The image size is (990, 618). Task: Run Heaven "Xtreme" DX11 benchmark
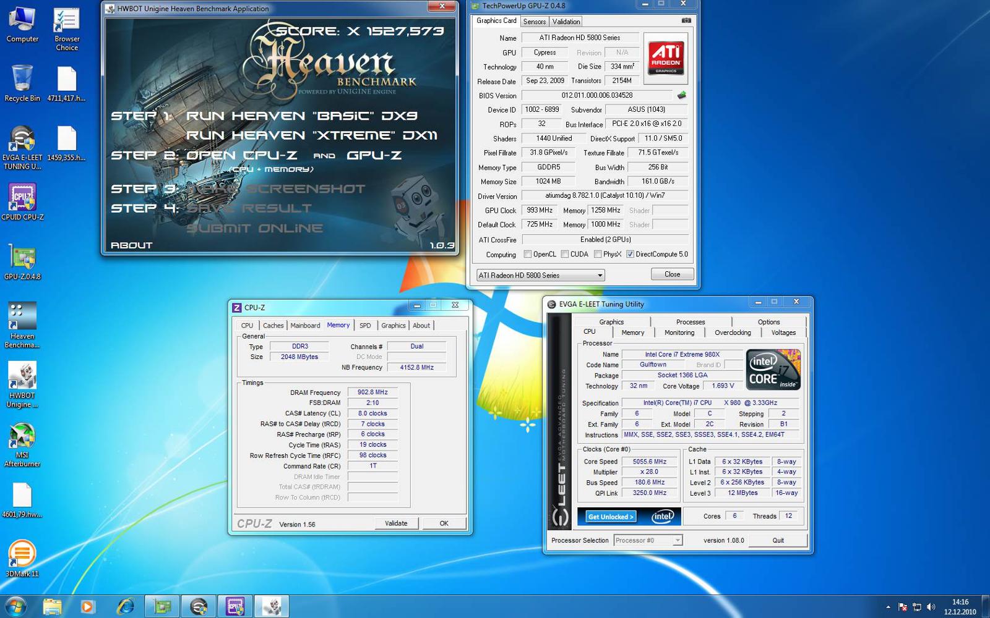(x=312, y=135)
